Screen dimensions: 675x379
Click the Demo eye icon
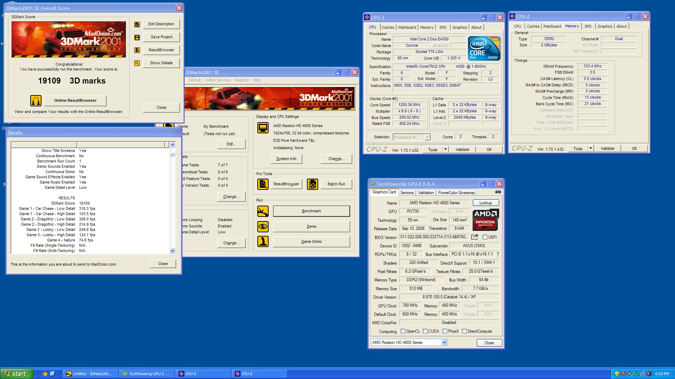click(263, 227)
